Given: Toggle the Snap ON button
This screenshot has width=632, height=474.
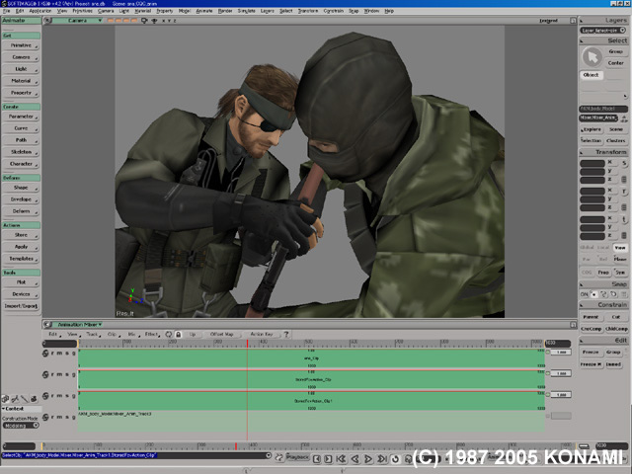Looking at the screenshot, I should (584, 294).
